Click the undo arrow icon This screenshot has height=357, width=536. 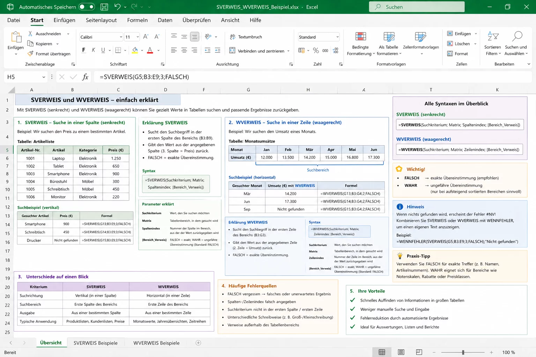click(117, 7)
